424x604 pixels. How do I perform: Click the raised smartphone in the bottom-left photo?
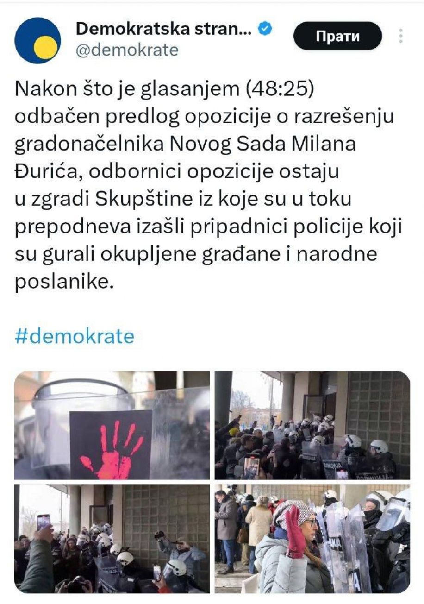44,522
